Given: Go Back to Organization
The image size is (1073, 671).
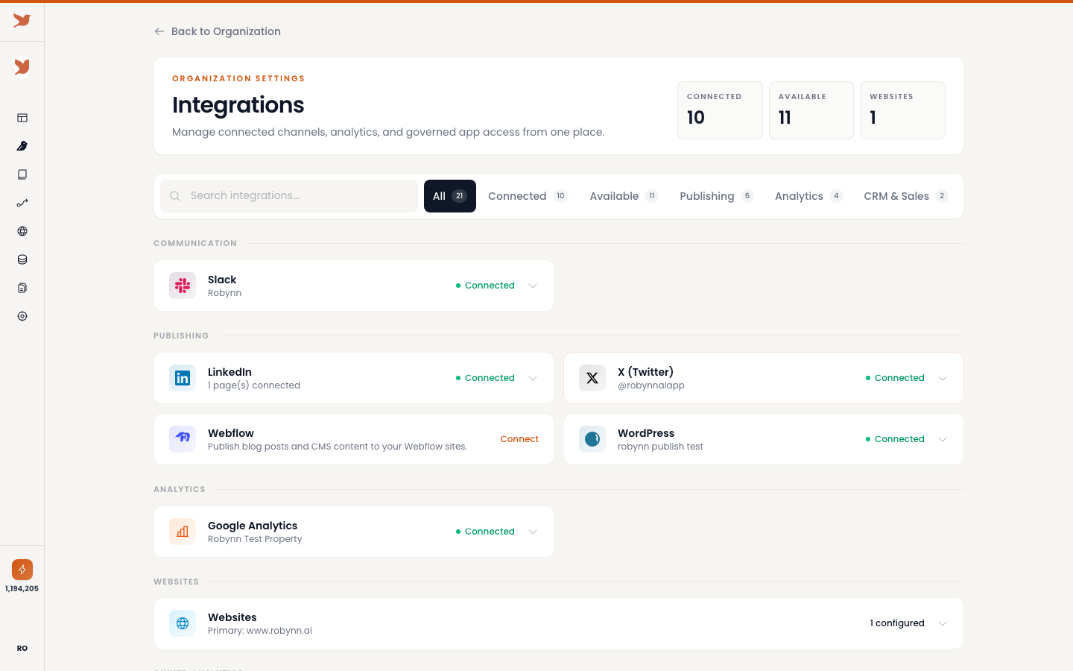Looking at the screenshot, I should click(x=218, y=31).
